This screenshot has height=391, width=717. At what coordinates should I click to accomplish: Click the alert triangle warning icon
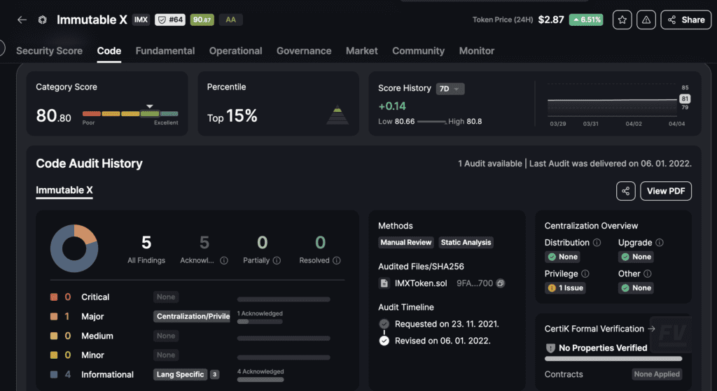point(646,20)
